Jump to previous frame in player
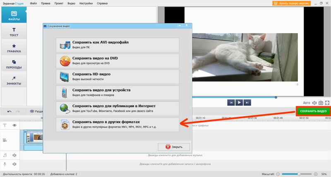The height and width of the screenshot is (177, 331). 231,103
